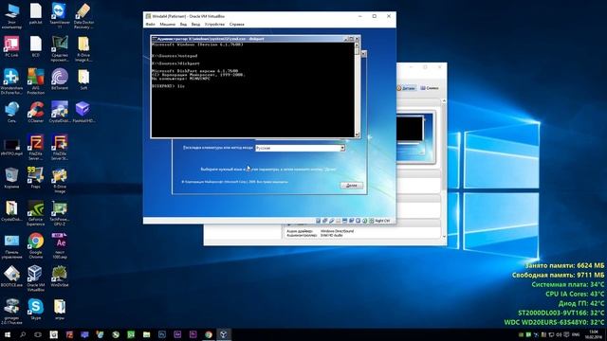Open the Файл menu in VirtualBox VM window

click(150, 24)
